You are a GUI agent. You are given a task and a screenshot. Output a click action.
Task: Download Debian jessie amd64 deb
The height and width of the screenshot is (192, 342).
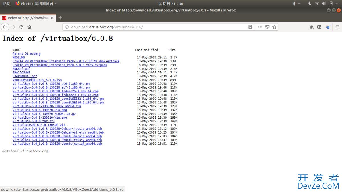tap(57, 128)
